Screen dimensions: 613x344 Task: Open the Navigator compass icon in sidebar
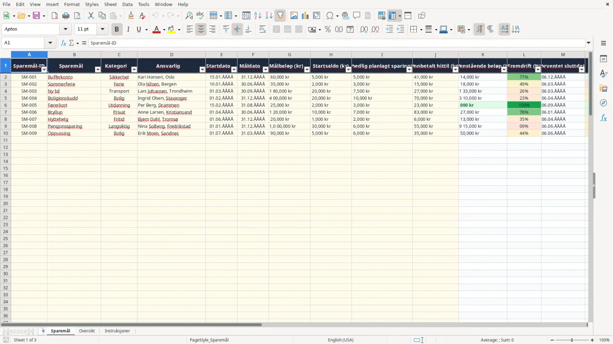(x=603, y=103)
